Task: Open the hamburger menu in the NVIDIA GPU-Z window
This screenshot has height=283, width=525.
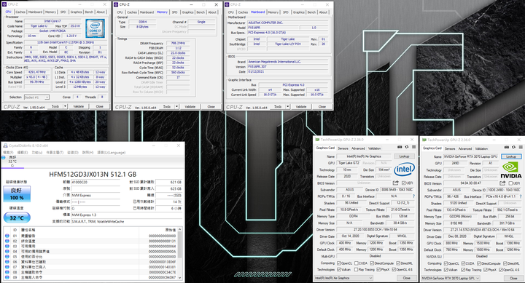Action: pyautogui.click(x=521, y=148)
